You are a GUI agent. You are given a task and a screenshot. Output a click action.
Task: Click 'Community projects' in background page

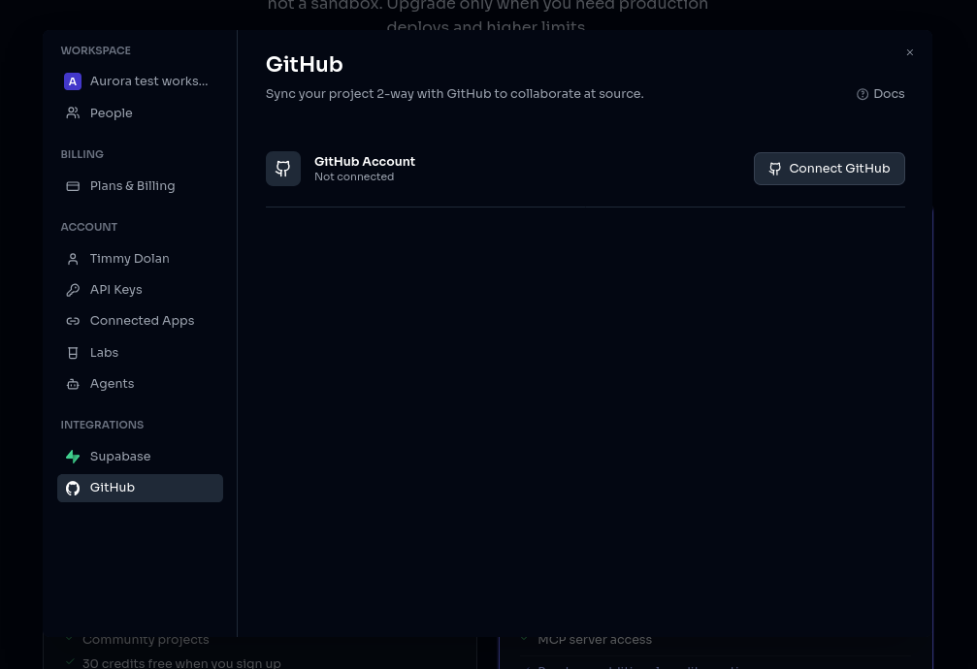click(x=146, y=640)
